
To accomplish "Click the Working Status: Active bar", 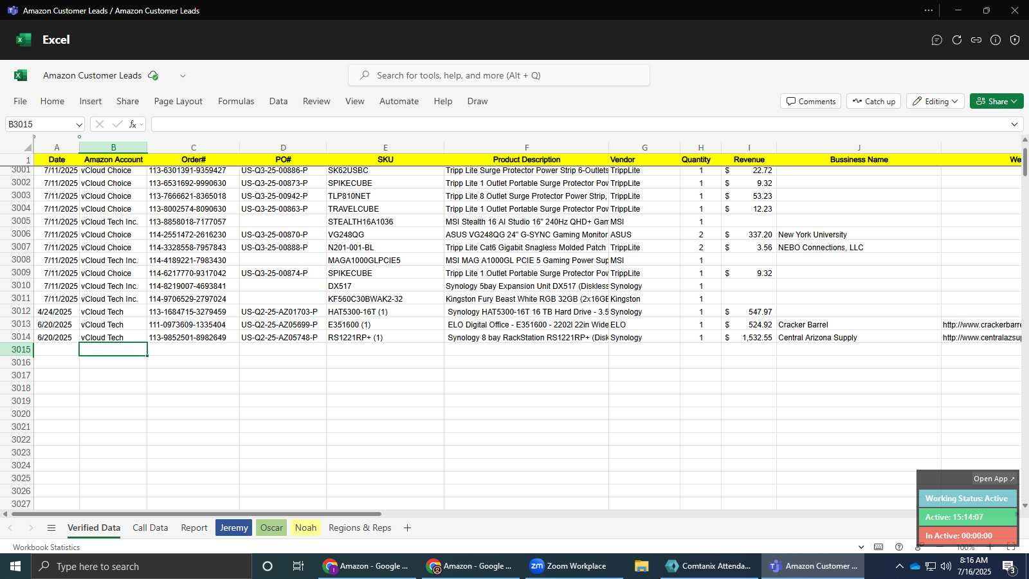I will 967,499.
